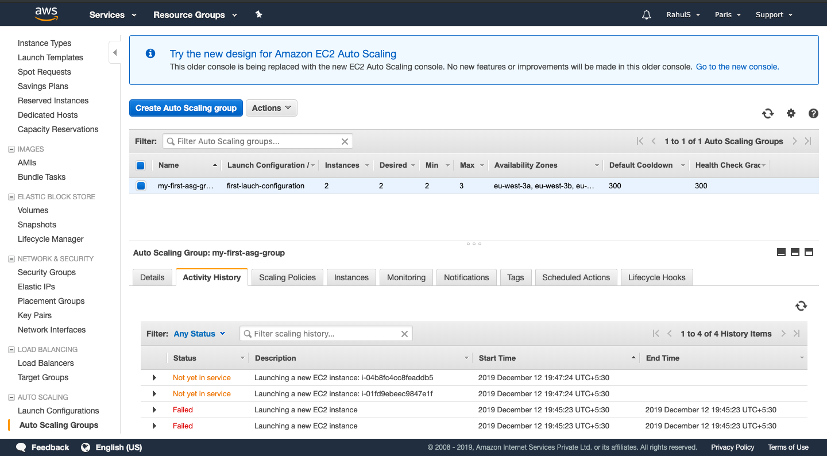827x456 pixels.
Task: Refresh the Activity History panel
Action: click(801, 306)
